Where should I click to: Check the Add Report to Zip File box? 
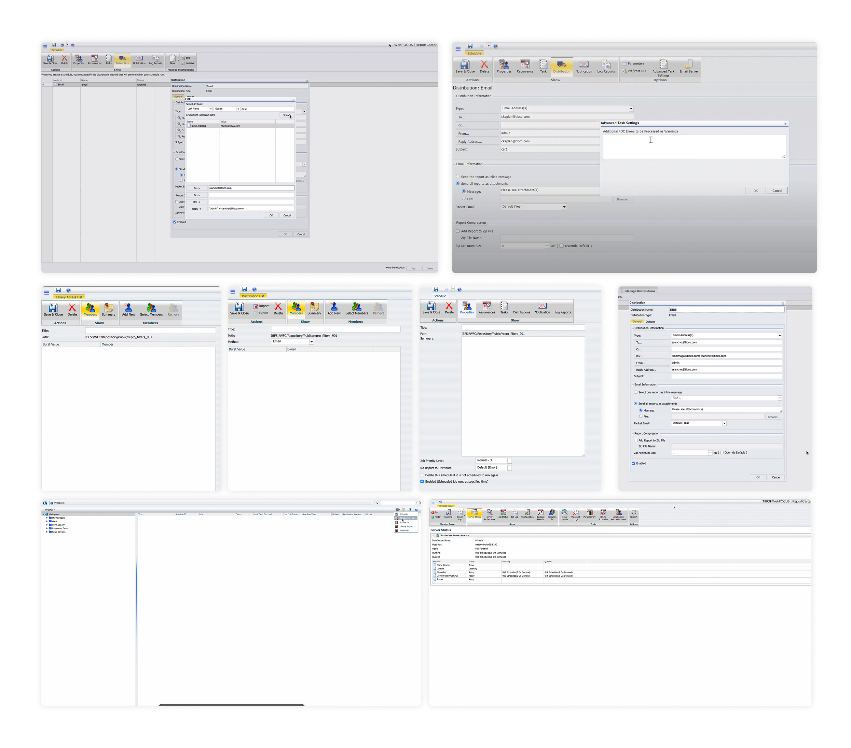pyautogui.click(x=457, y=231)
